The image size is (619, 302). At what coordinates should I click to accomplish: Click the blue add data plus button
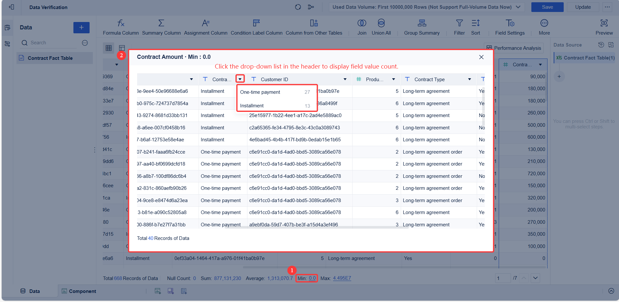pos(81,27)
